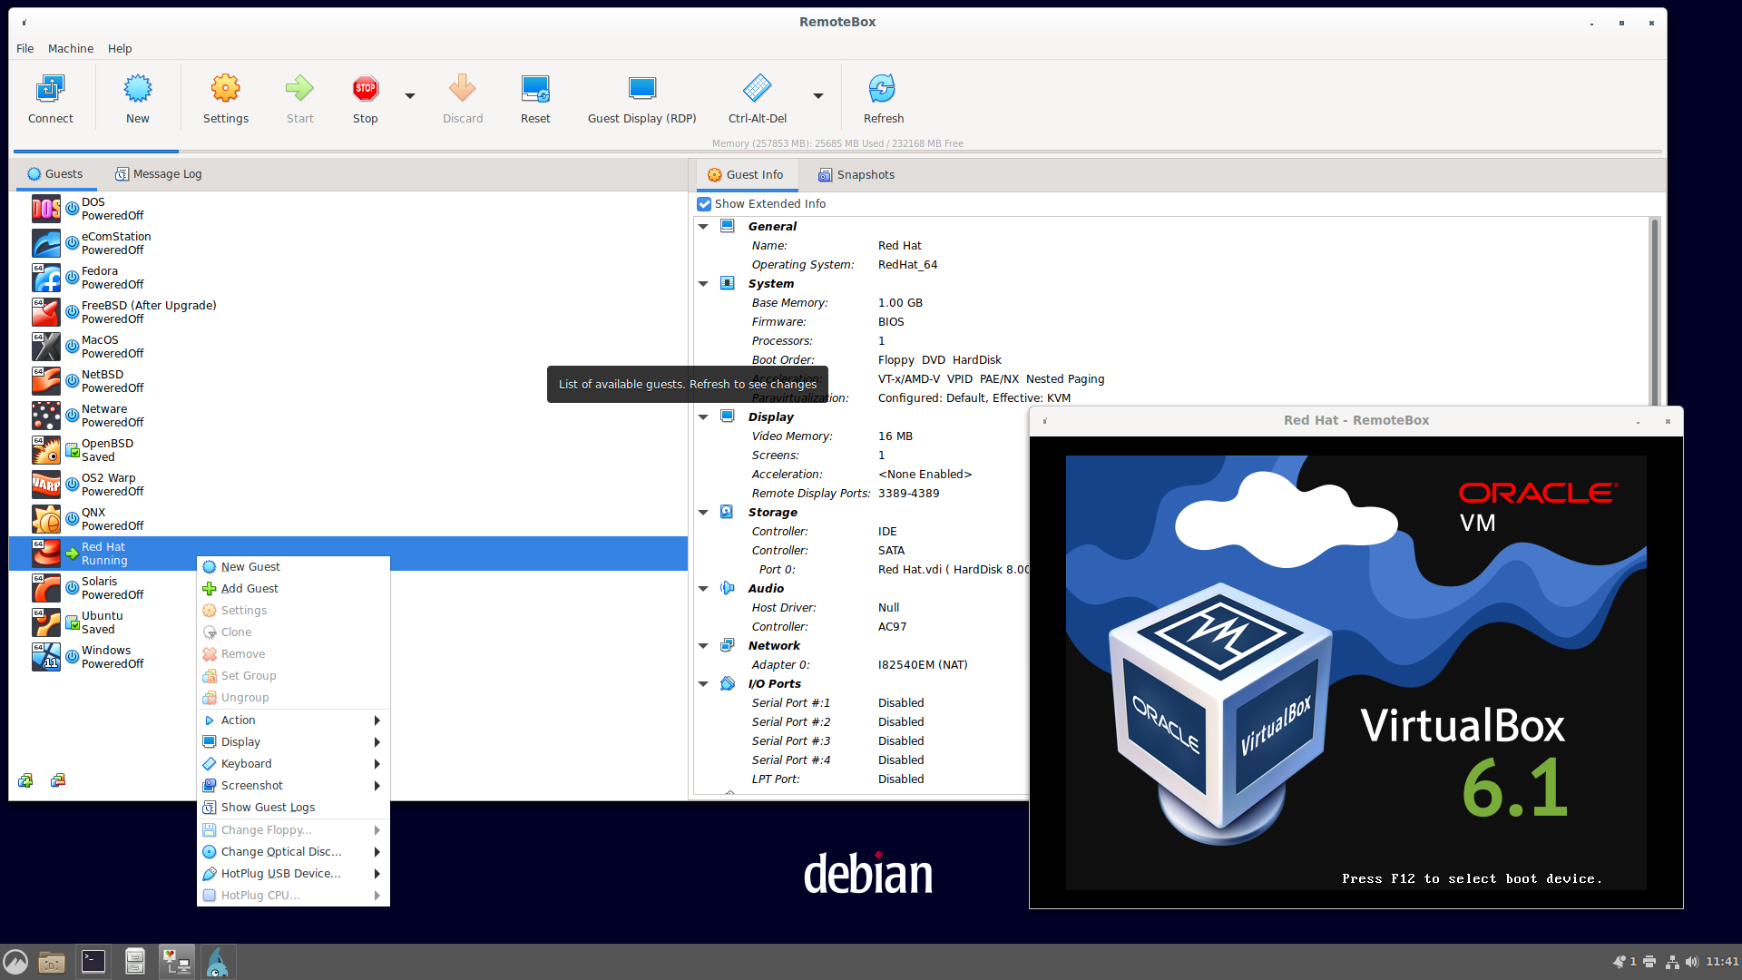The width and height of the screenshot is (1742, 980).
Task: Click the Connect toolbar icon
Action: click(50, 95)
